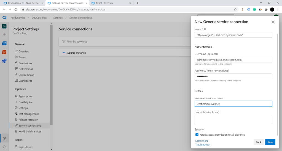
Task: Open the Learn more link
Action: [202, 141]
